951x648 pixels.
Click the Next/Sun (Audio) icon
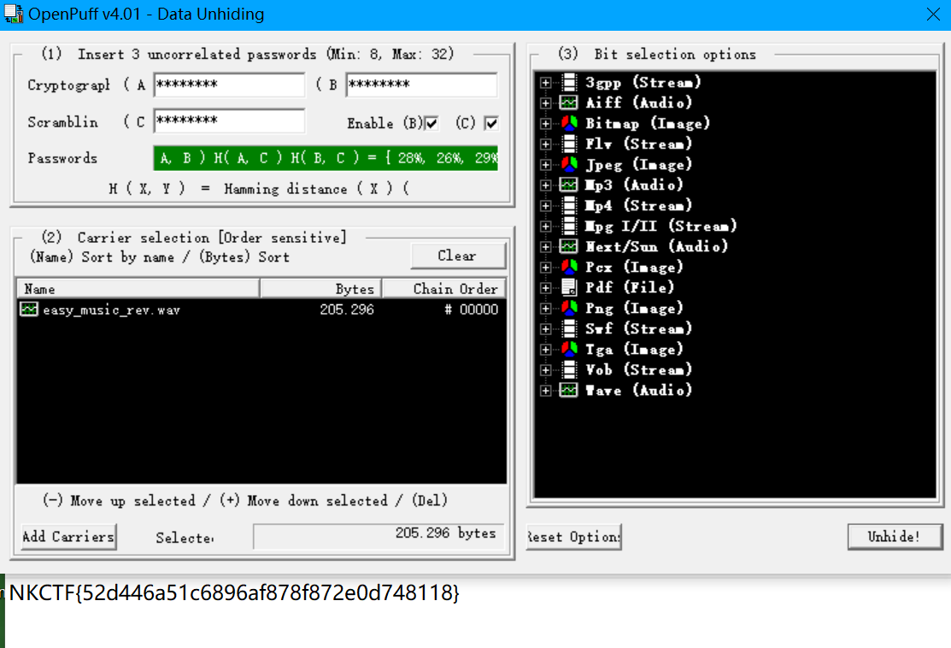(x=569, y=246)
